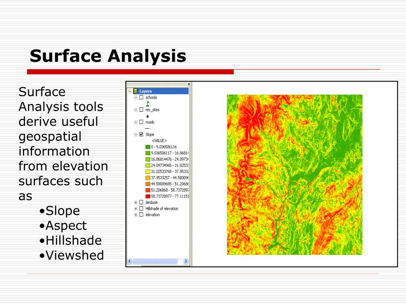This screenshot has width=406, height=304.
Task: Turn on the roads layer checkbox
Action: [x=142, y=122]
